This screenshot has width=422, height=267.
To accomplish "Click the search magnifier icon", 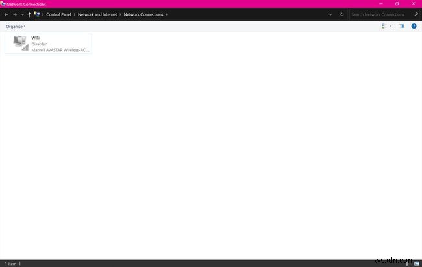I will (416, 14).
